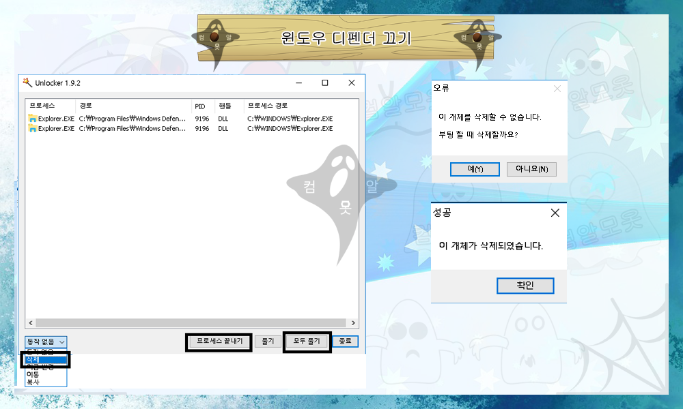Click the horizontal scrollbar track in process list
Viewport: 683px width, 409px height.
click(192, 323)
